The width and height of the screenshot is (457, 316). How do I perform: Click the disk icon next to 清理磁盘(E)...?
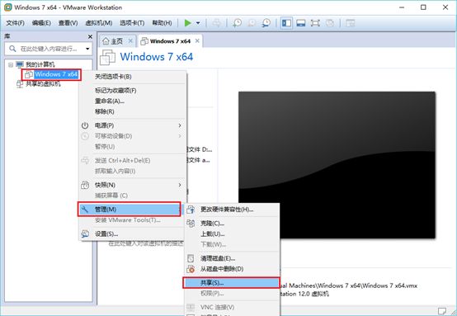[x=191, y=258]
